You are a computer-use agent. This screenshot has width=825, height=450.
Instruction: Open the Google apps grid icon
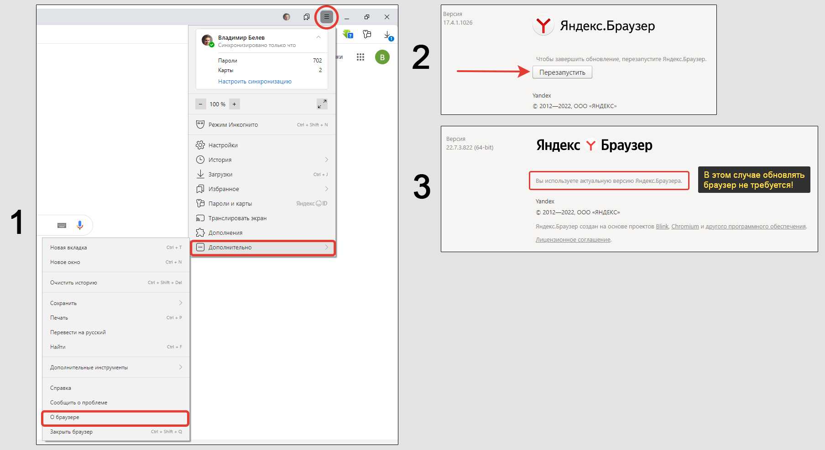click(x=360, y=57)
